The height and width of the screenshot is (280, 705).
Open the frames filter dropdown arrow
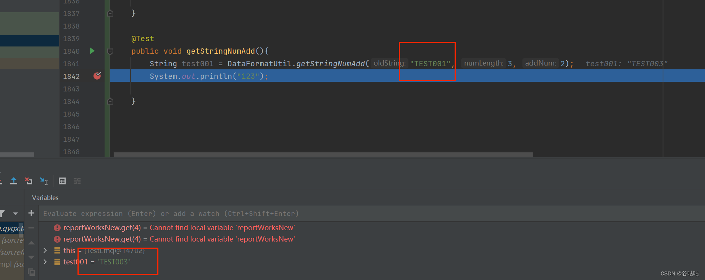[x=16, y=213]
